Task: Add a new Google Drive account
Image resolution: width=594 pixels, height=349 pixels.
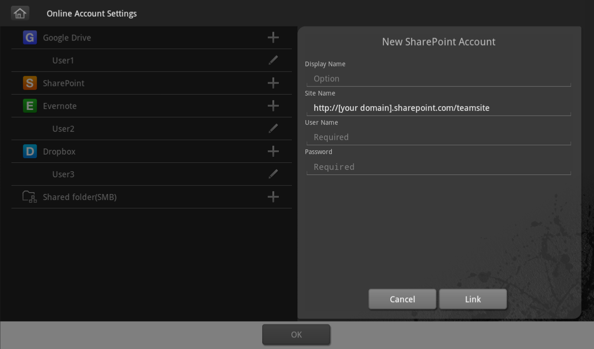Action: point(273,38)
